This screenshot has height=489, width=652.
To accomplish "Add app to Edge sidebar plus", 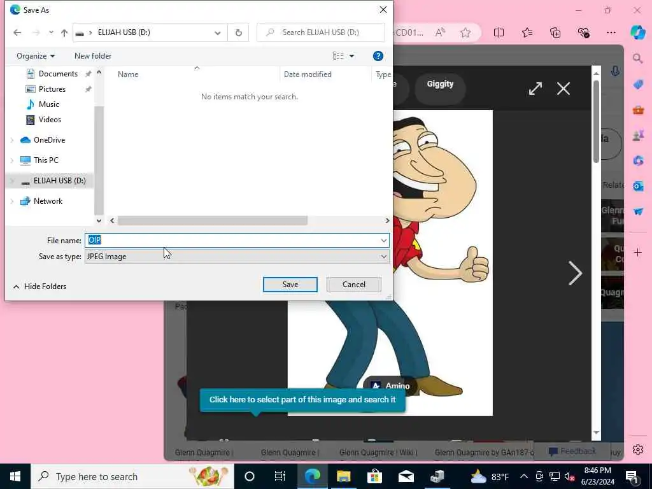I will click(x=637, y=252).
